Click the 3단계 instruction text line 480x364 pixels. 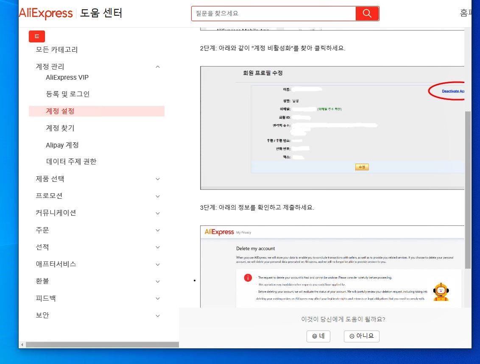point(257,207)
